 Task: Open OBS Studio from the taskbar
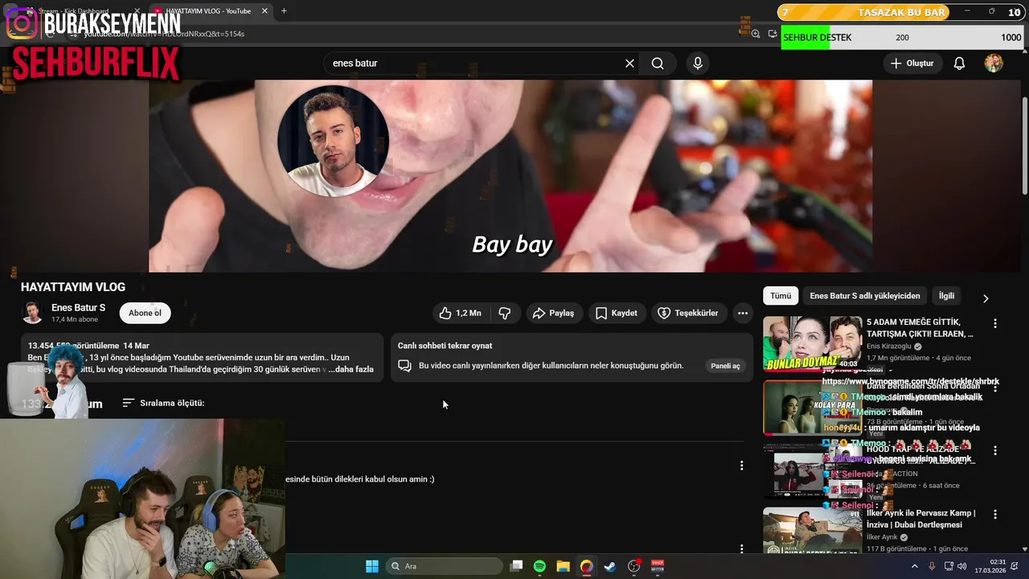point(634,566)
